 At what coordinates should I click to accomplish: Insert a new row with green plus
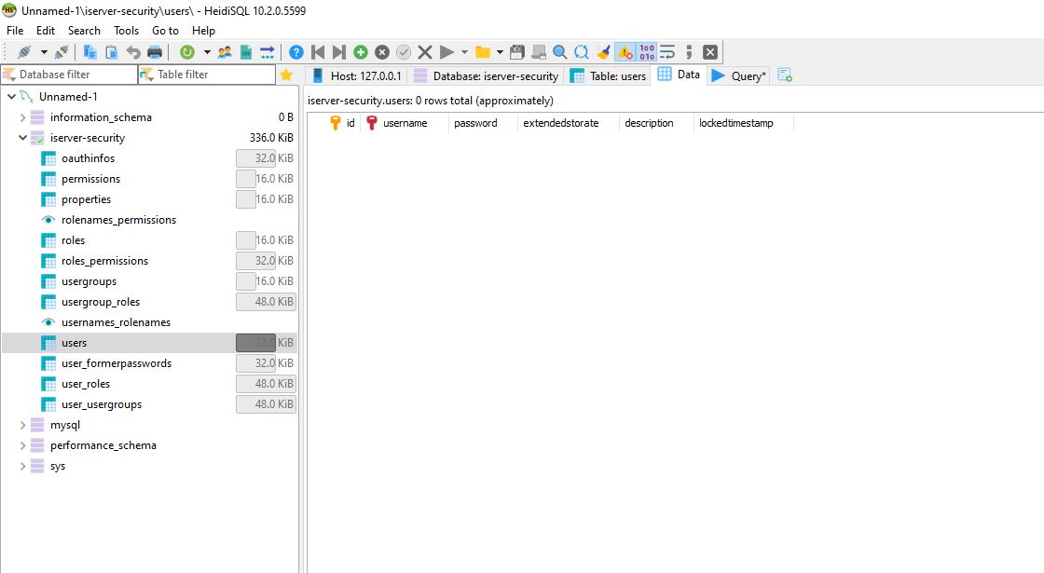[x=360, y=52]
